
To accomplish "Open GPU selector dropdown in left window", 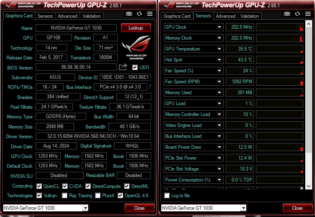I will [x=85, y=208].
